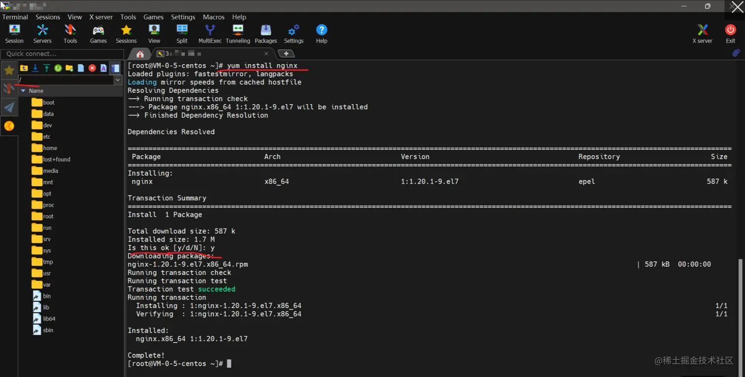Select the lib64 symlink
This screenshot has width=745, height=377.
44,319
